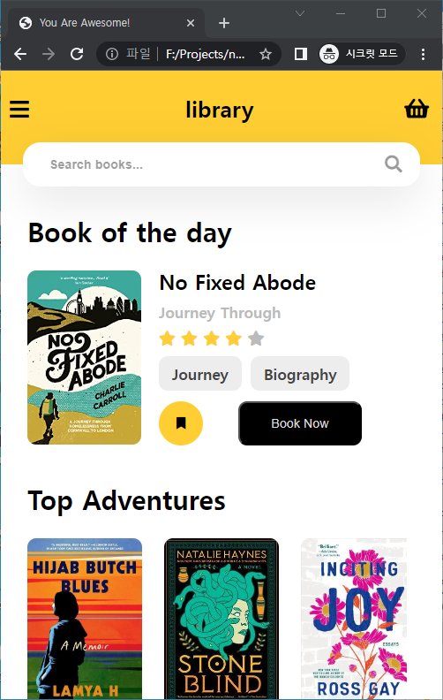
Task: Select the Biography tag
Action: pyautogui.click(x=300, y=374)
